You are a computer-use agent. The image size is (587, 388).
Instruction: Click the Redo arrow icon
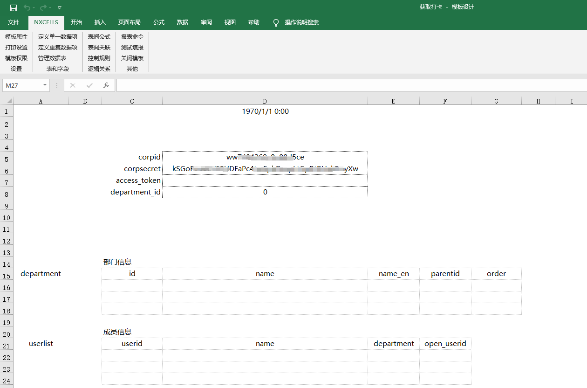pyautogui.click(x=43, y=7)
